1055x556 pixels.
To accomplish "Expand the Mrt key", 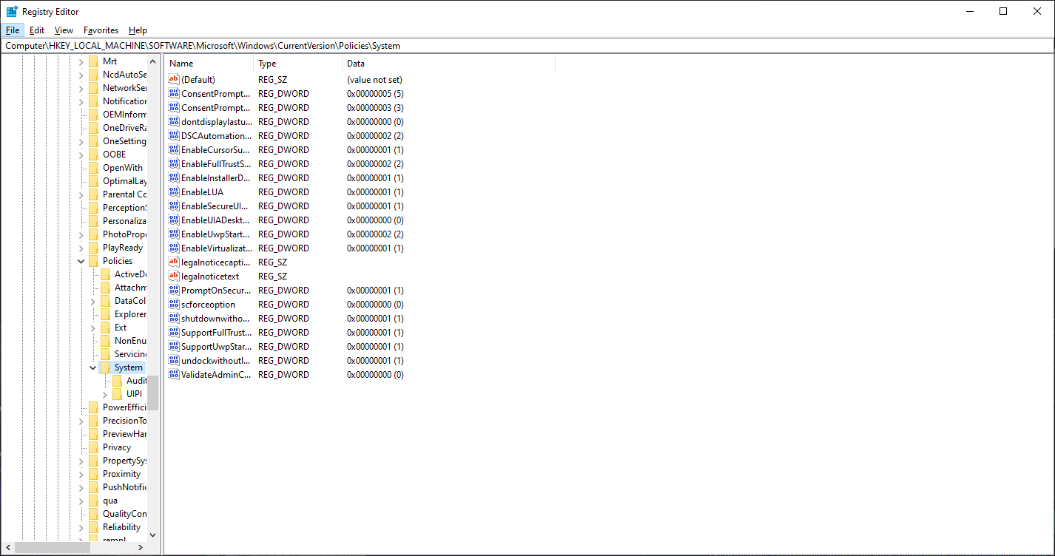I will tap(81, 61).
